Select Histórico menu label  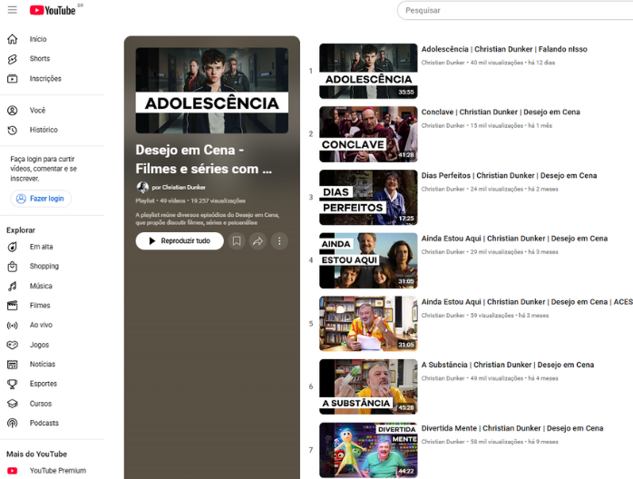[x=44, y=130]
